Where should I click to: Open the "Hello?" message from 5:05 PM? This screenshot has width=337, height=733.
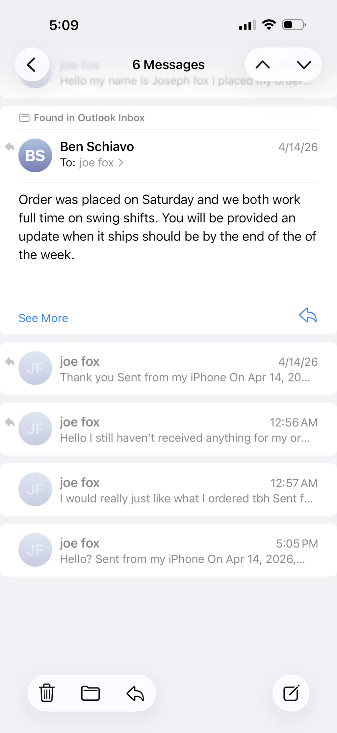pyautogui.click(x=184, y=551)
